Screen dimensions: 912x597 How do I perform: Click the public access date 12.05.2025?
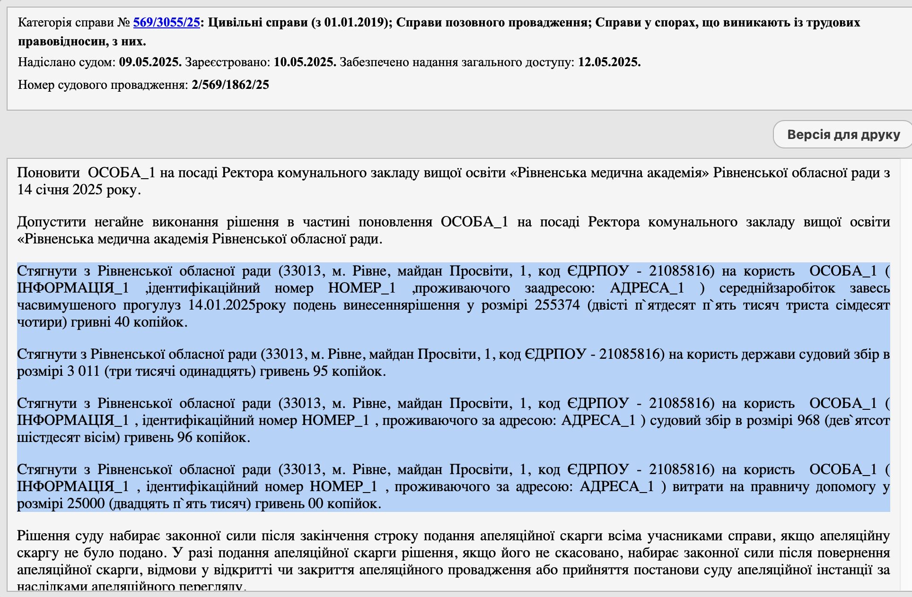(609, 62)
